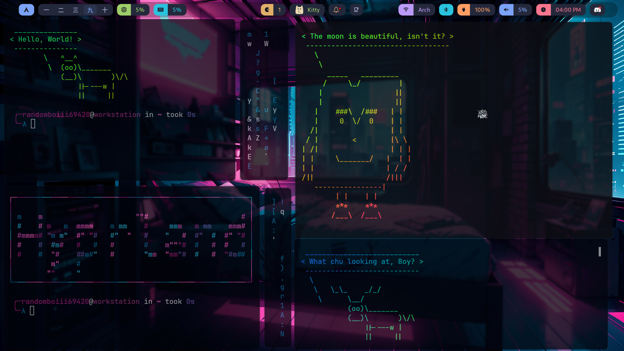Click the CPU usage chip icon

pyautogui.click(x=124, y=10)
